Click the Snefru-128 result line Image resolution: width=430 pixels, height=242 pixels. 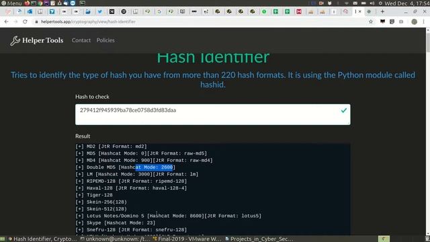tap(131, 230)
